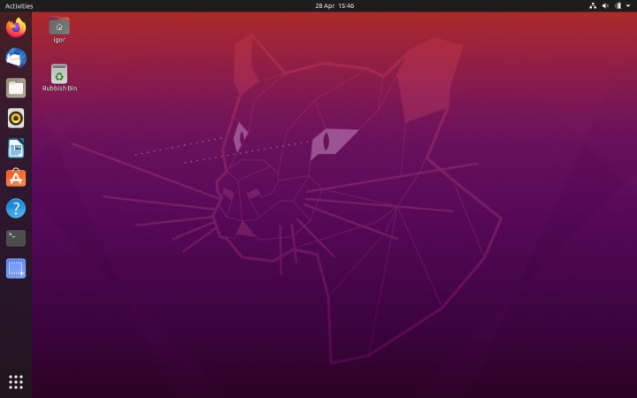
Task: Click the "igor" folder label
Action: pyautogui.click(x=59, y=40)
